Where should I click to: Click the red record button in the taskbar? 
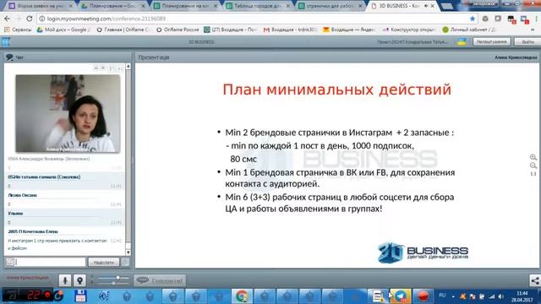click(x=423, y=296)
